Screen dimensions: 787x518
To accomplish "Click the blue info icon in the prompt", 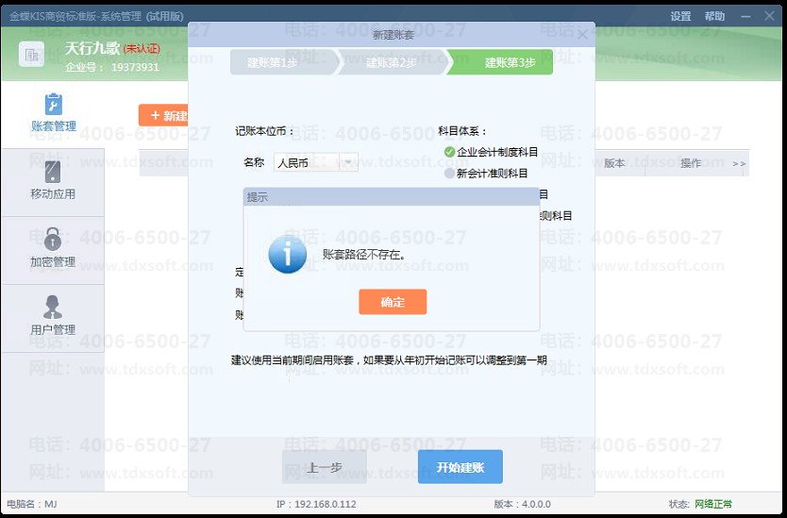I will point(287,255).
